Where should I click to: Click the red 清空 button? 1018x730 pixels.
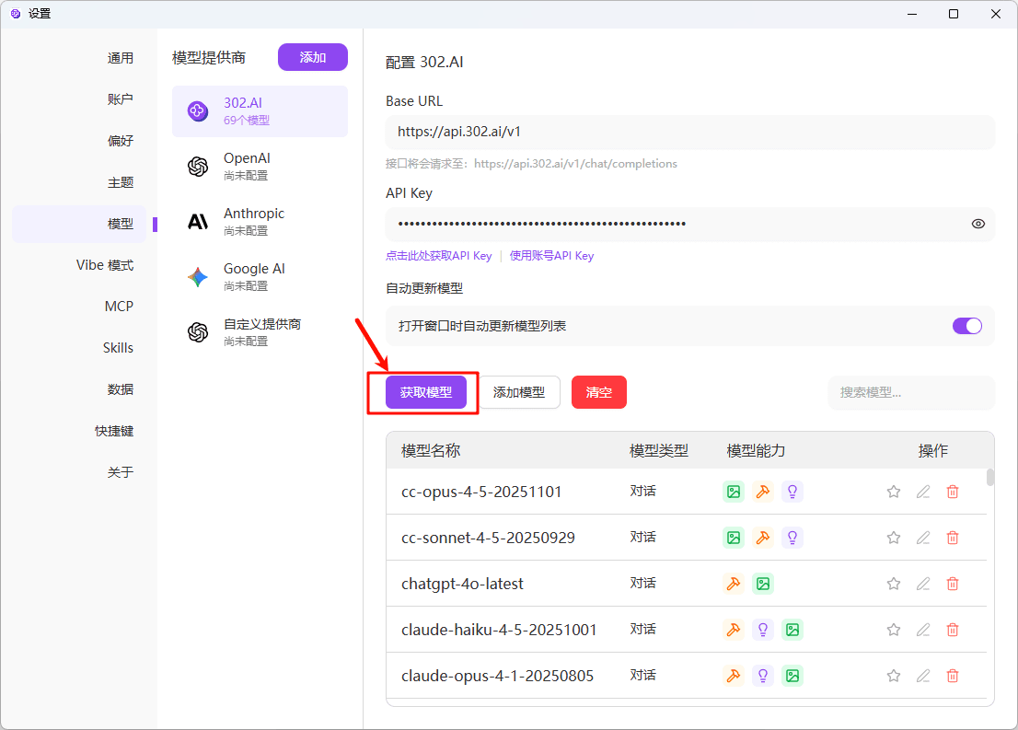coord(598,392)
